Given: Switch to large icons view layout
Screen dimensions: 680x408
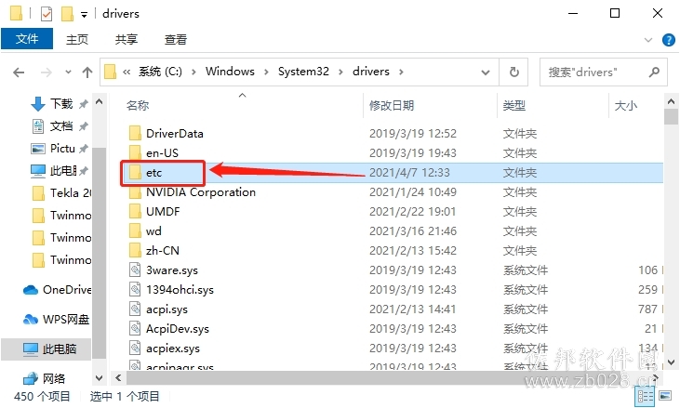Looking at the screenshot, I should tap(665, 396).
